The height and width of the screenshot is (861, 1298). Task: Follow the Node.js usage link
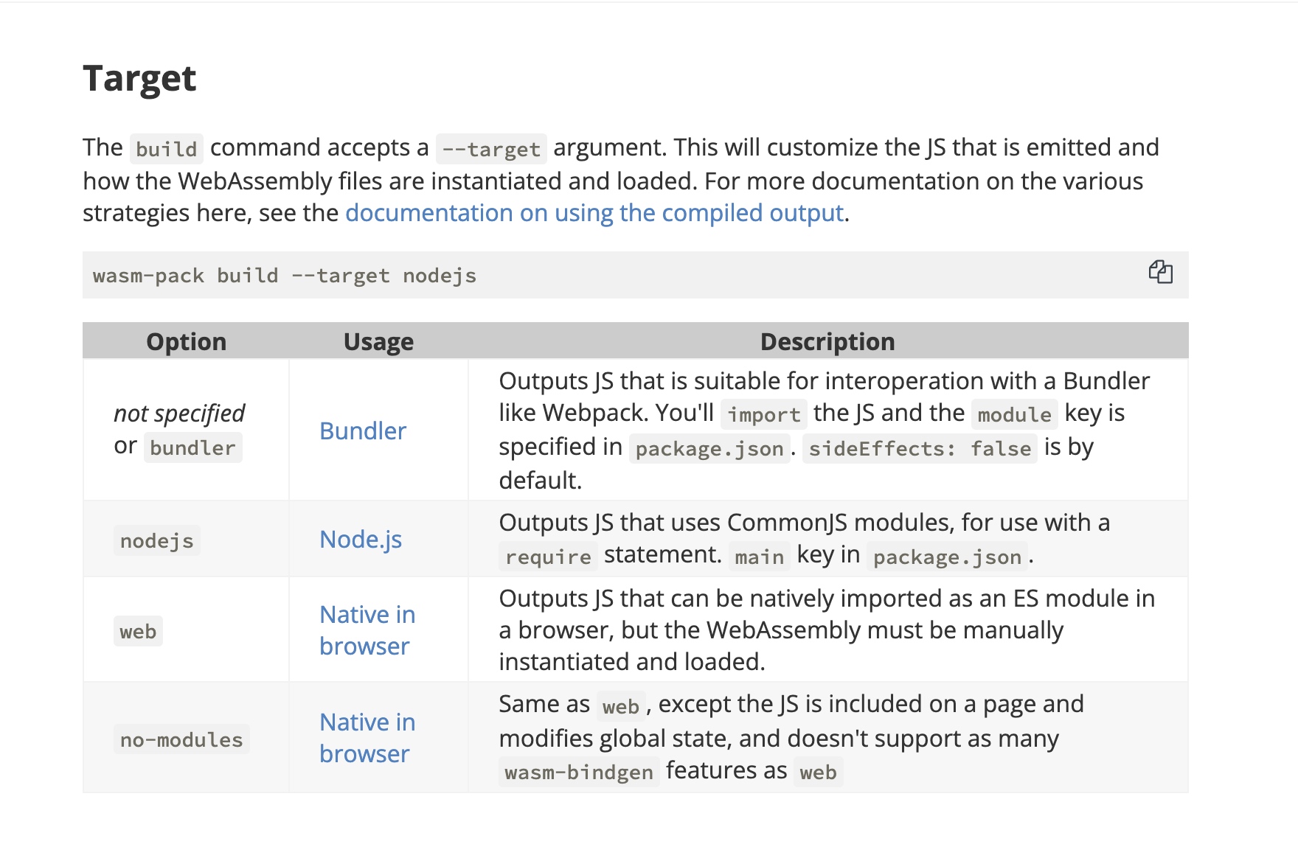coord(361,540)
